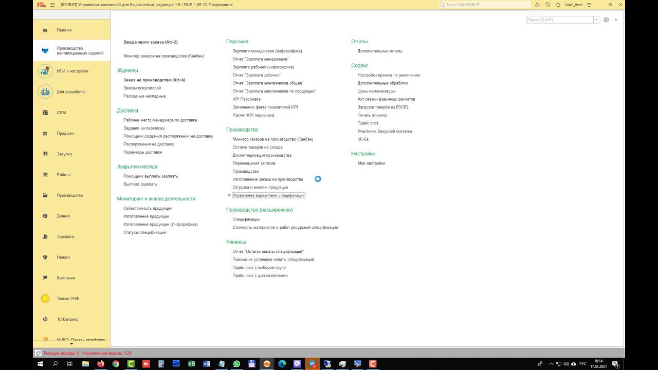The image size is (658, 370).
Task: Open Управление вариантами спецификации
Action: tap(269, 195)
